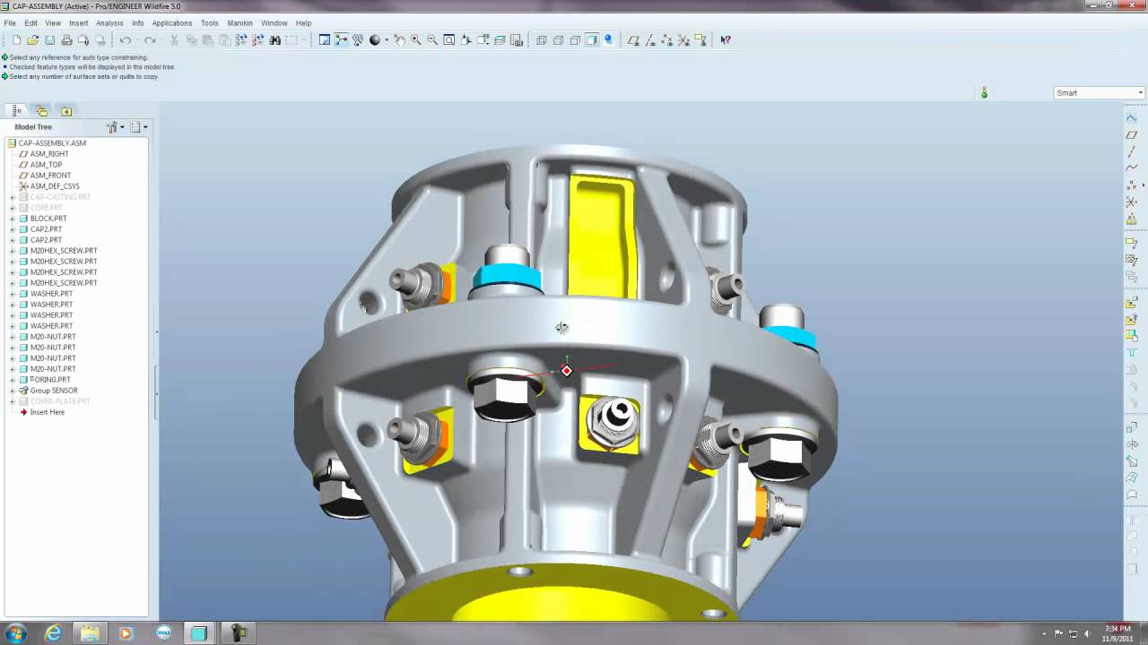1148x645 pixels.
Task: Create a new file with the New icon
Action: (16, 39)
